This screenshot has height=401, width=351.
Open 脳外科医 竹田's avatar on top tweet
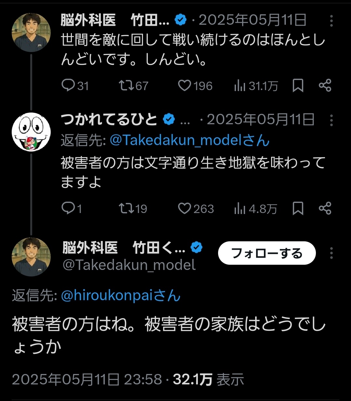point(31,33)
